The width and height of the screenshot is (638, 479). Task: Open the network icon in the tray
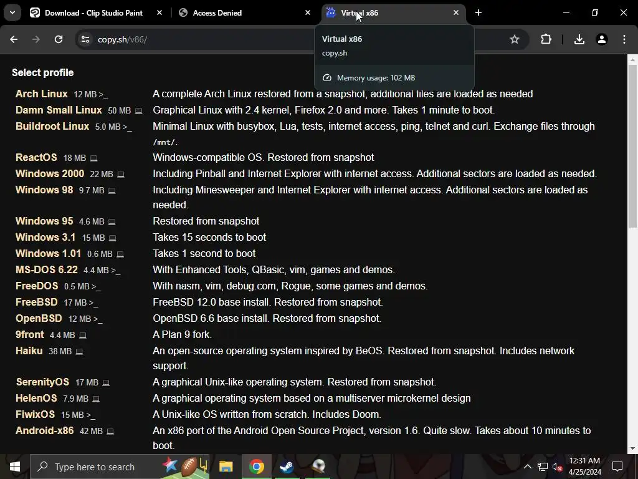[543, 467]
